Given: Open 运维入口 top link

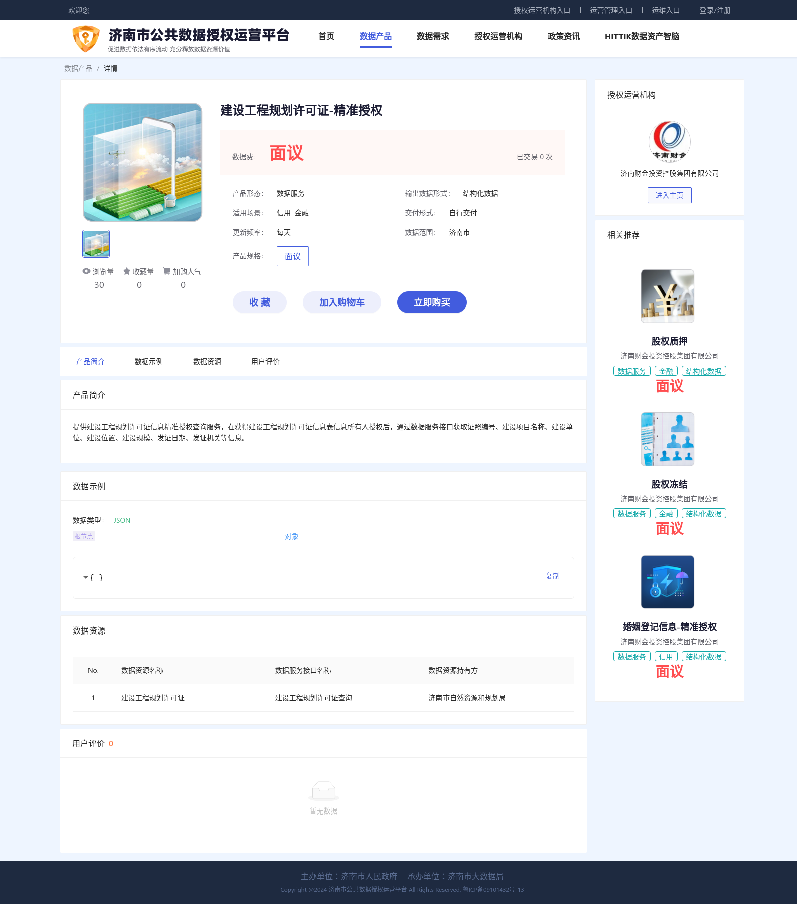Looking at the screenshot, I should 666,10.
